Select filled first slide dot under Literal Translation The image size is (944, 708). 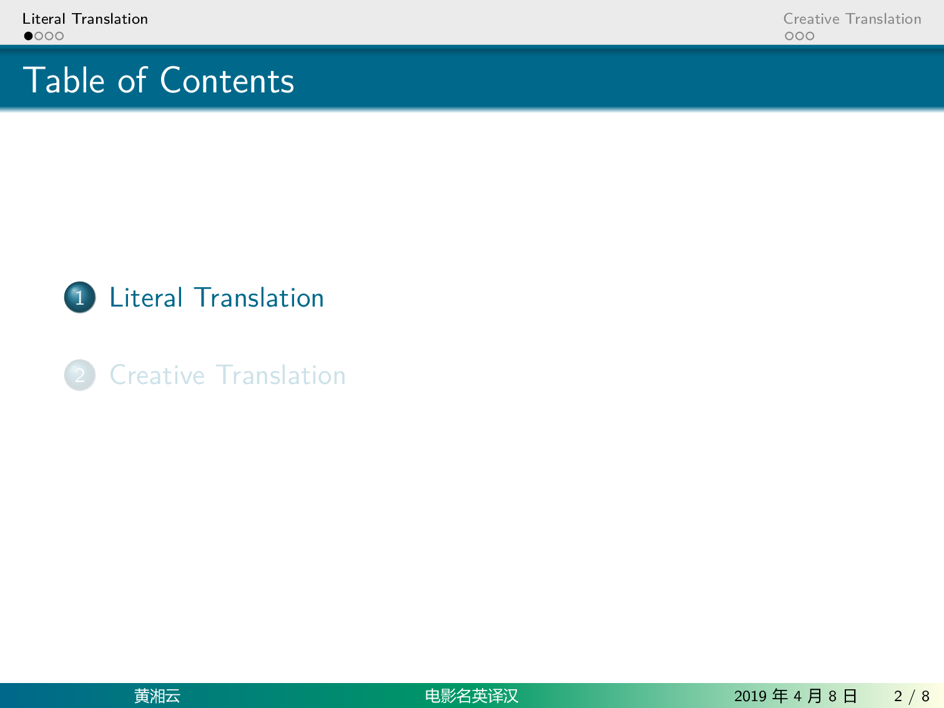[x=28, y=36]
